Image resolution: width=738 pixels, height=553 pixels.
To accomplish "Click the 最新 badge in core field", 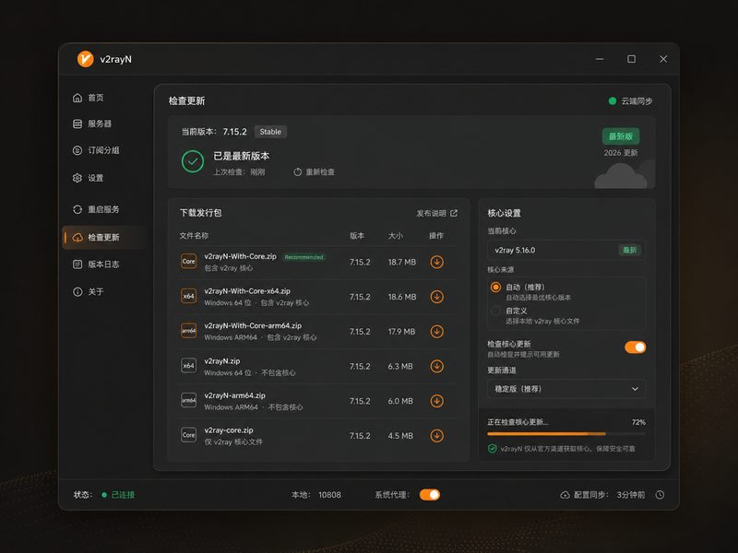I will 629,250.
